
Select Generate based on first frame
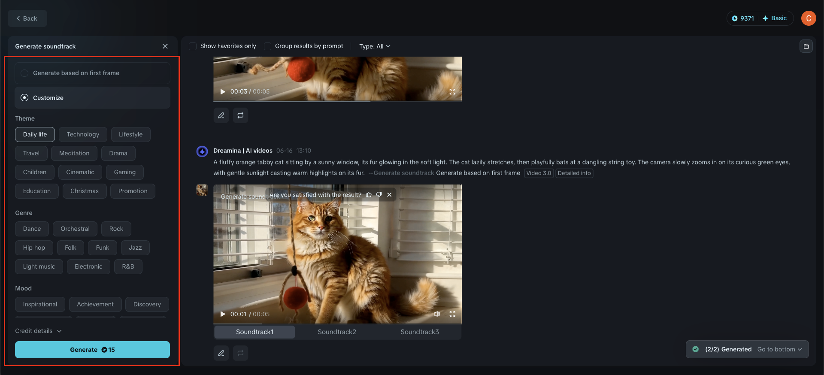click(x=92, y=73)
